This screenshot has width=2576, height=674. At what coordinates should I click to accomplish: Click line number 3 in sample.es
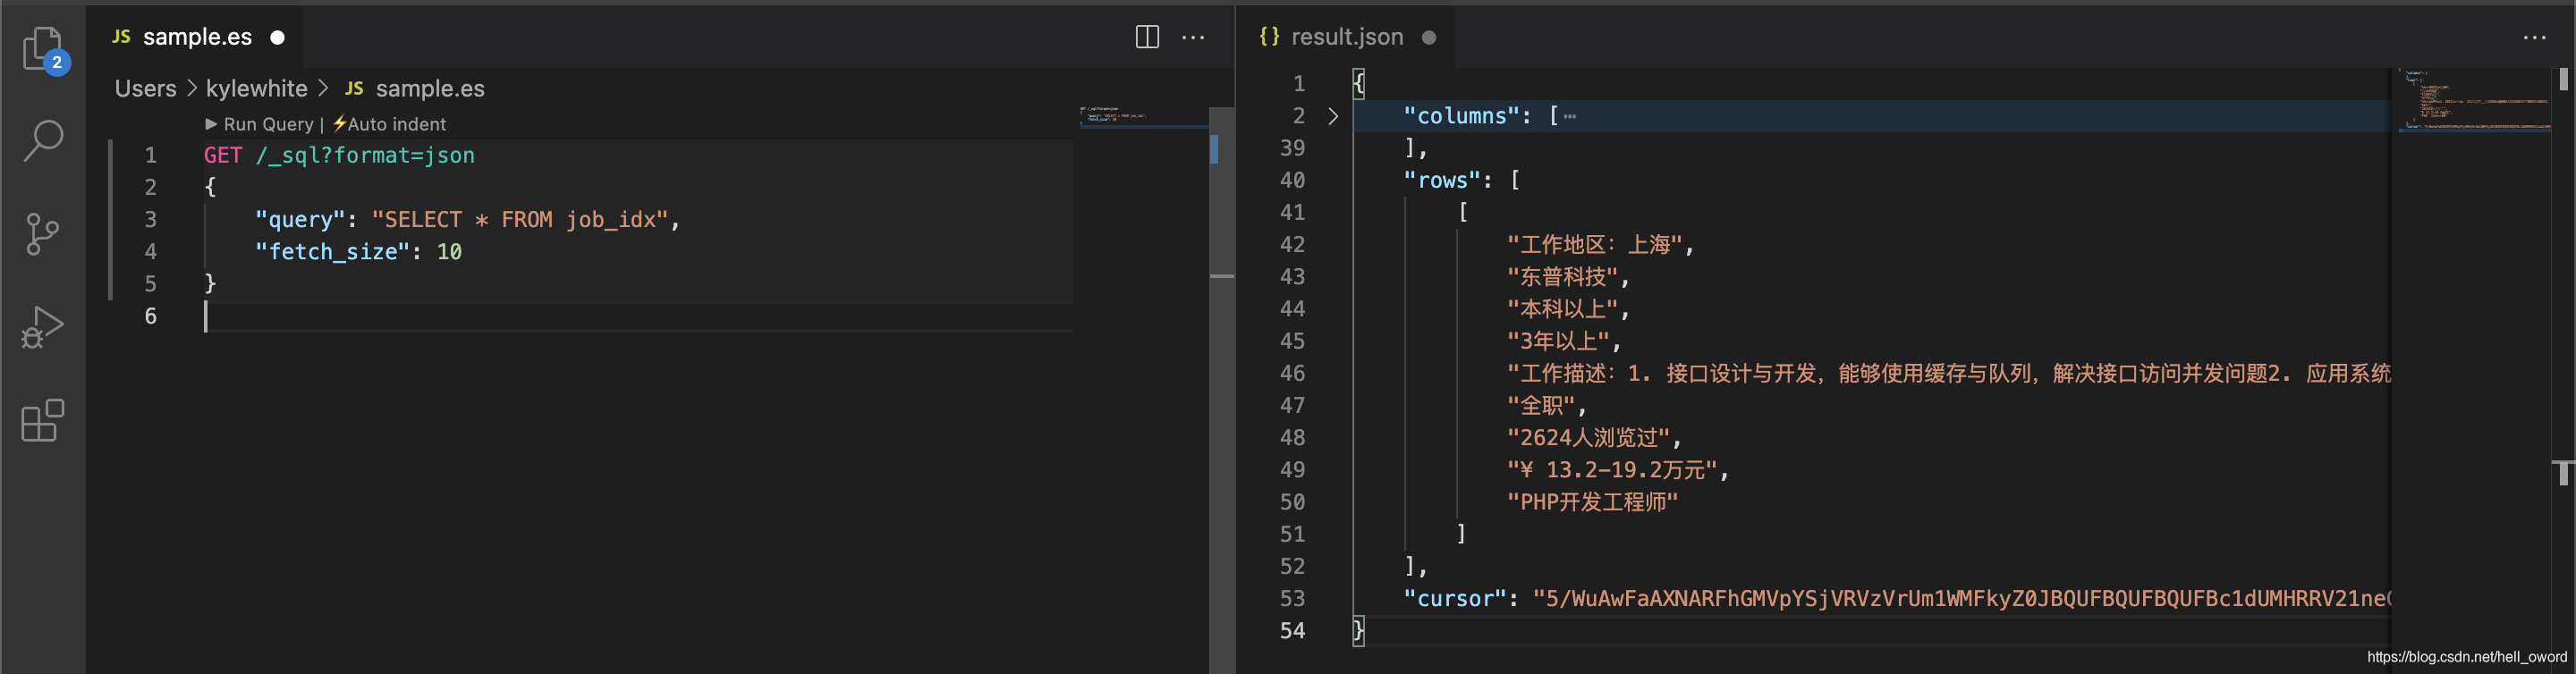(x=150, y=220)
